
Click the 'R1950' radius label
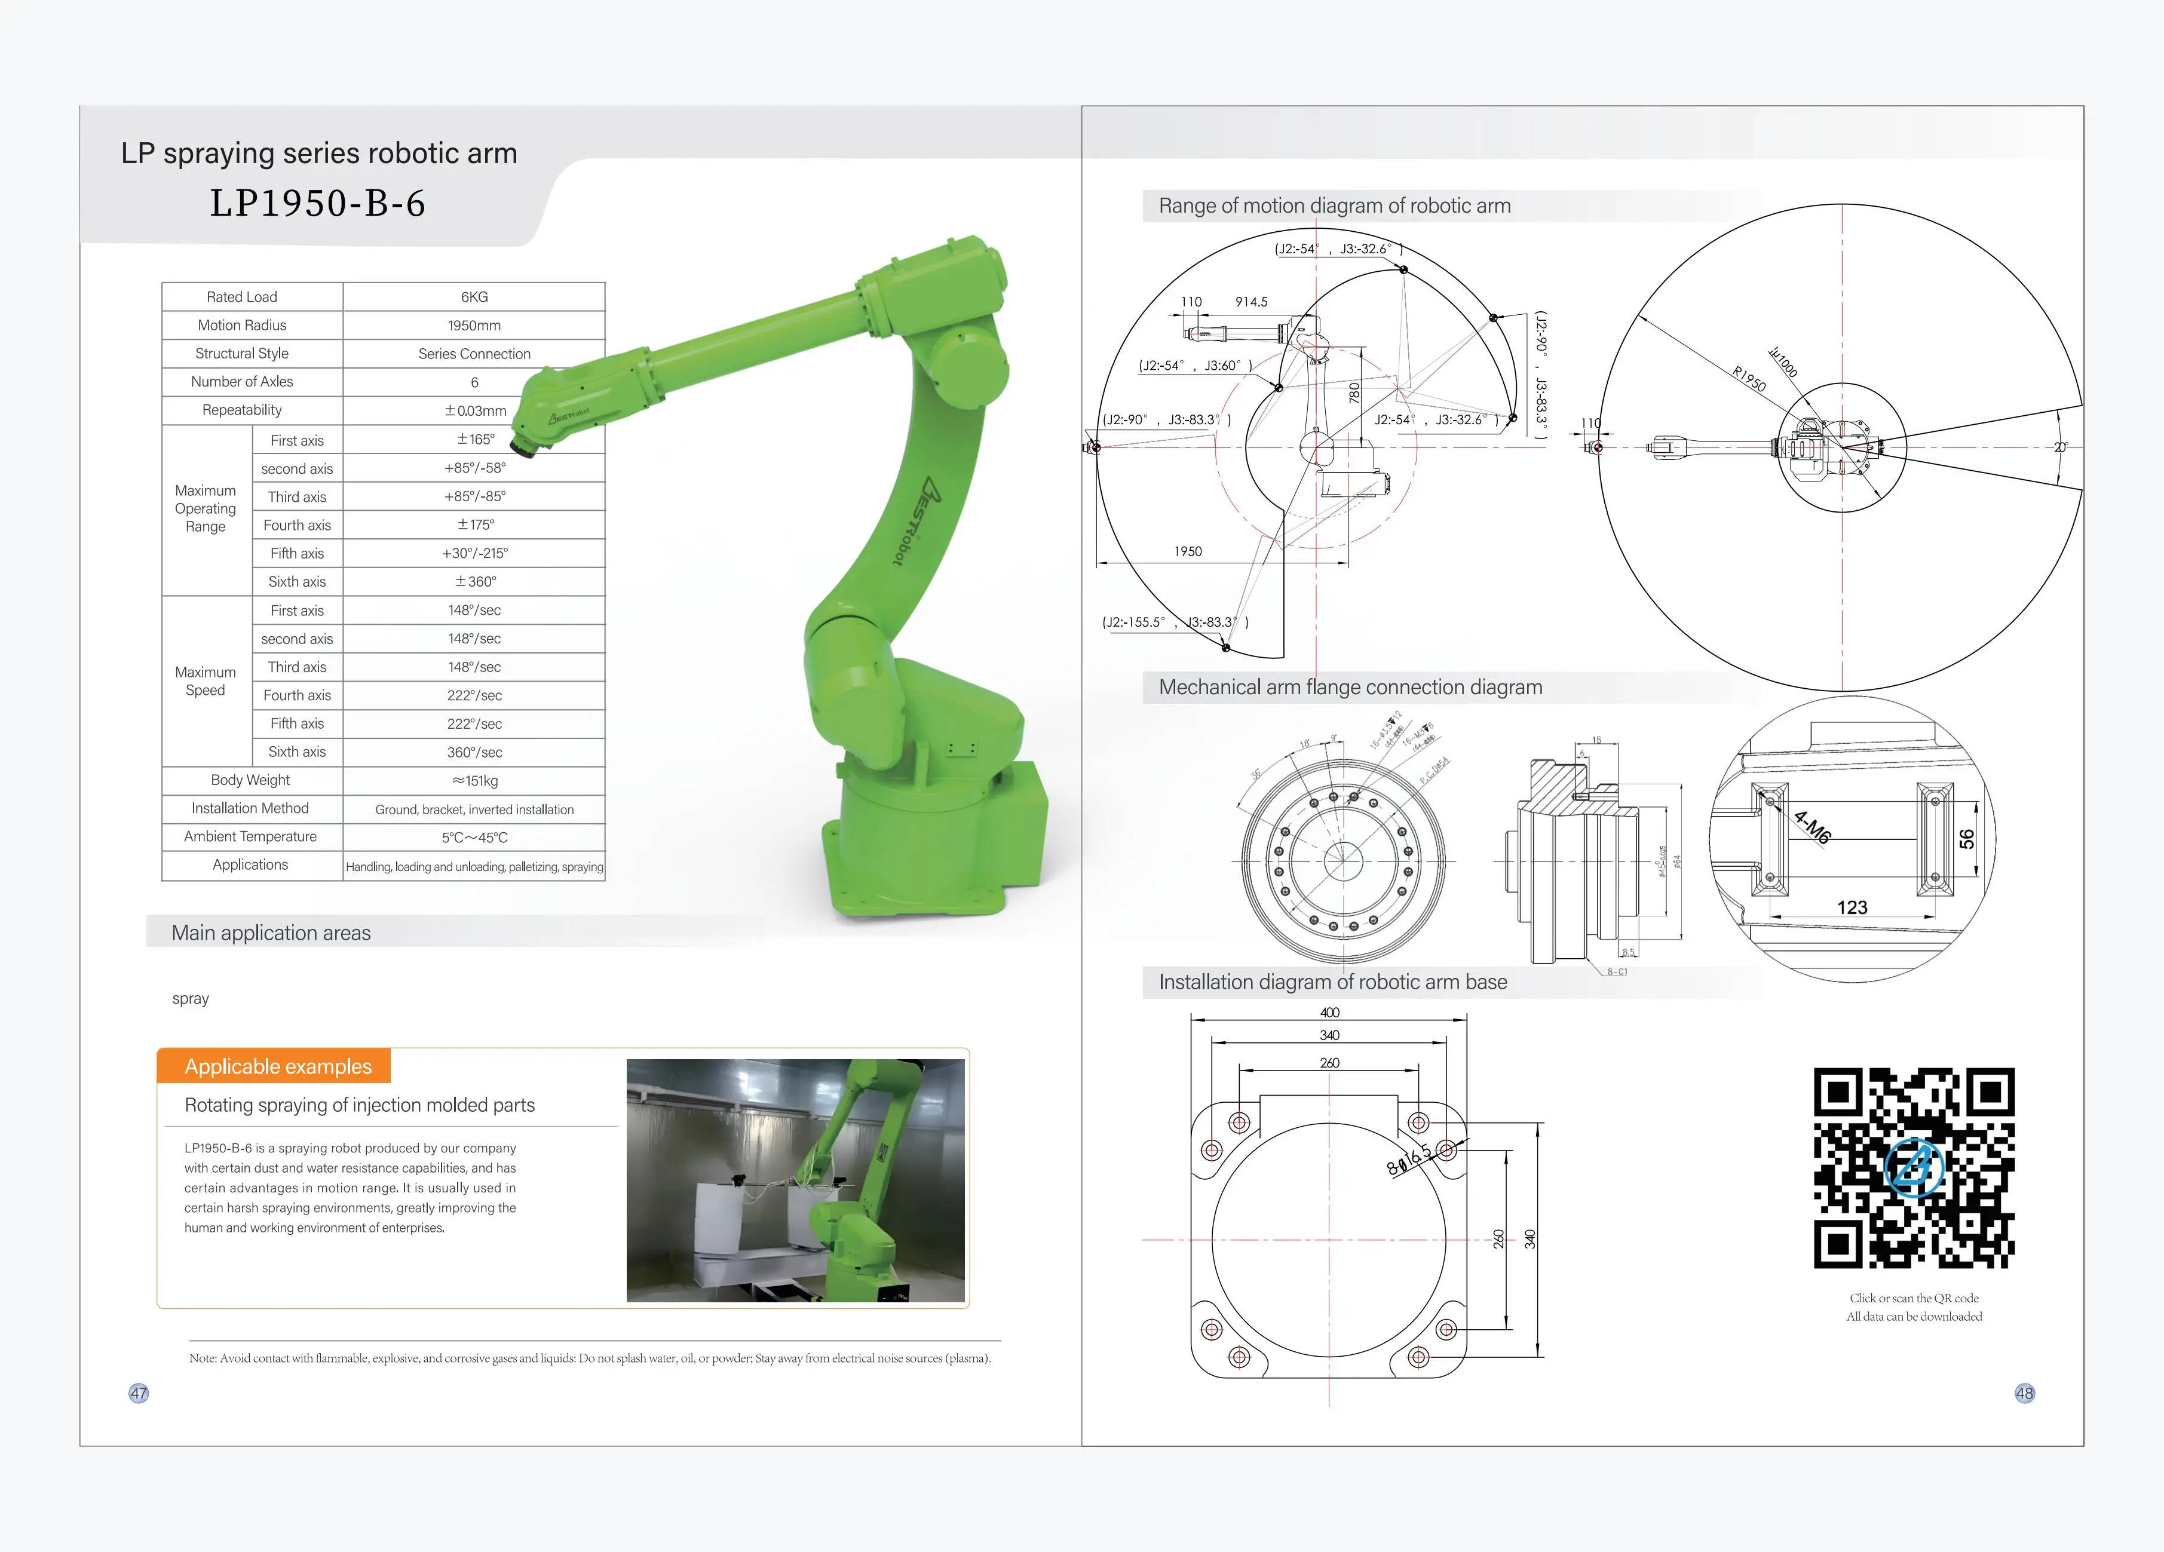tap(1750, 379)
